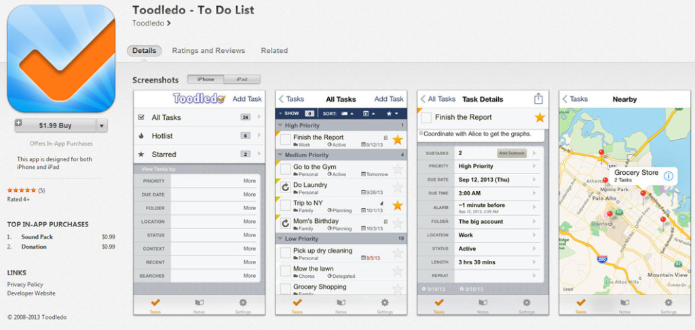
Task: Open the Privacy Policy link
Action: 25,285
